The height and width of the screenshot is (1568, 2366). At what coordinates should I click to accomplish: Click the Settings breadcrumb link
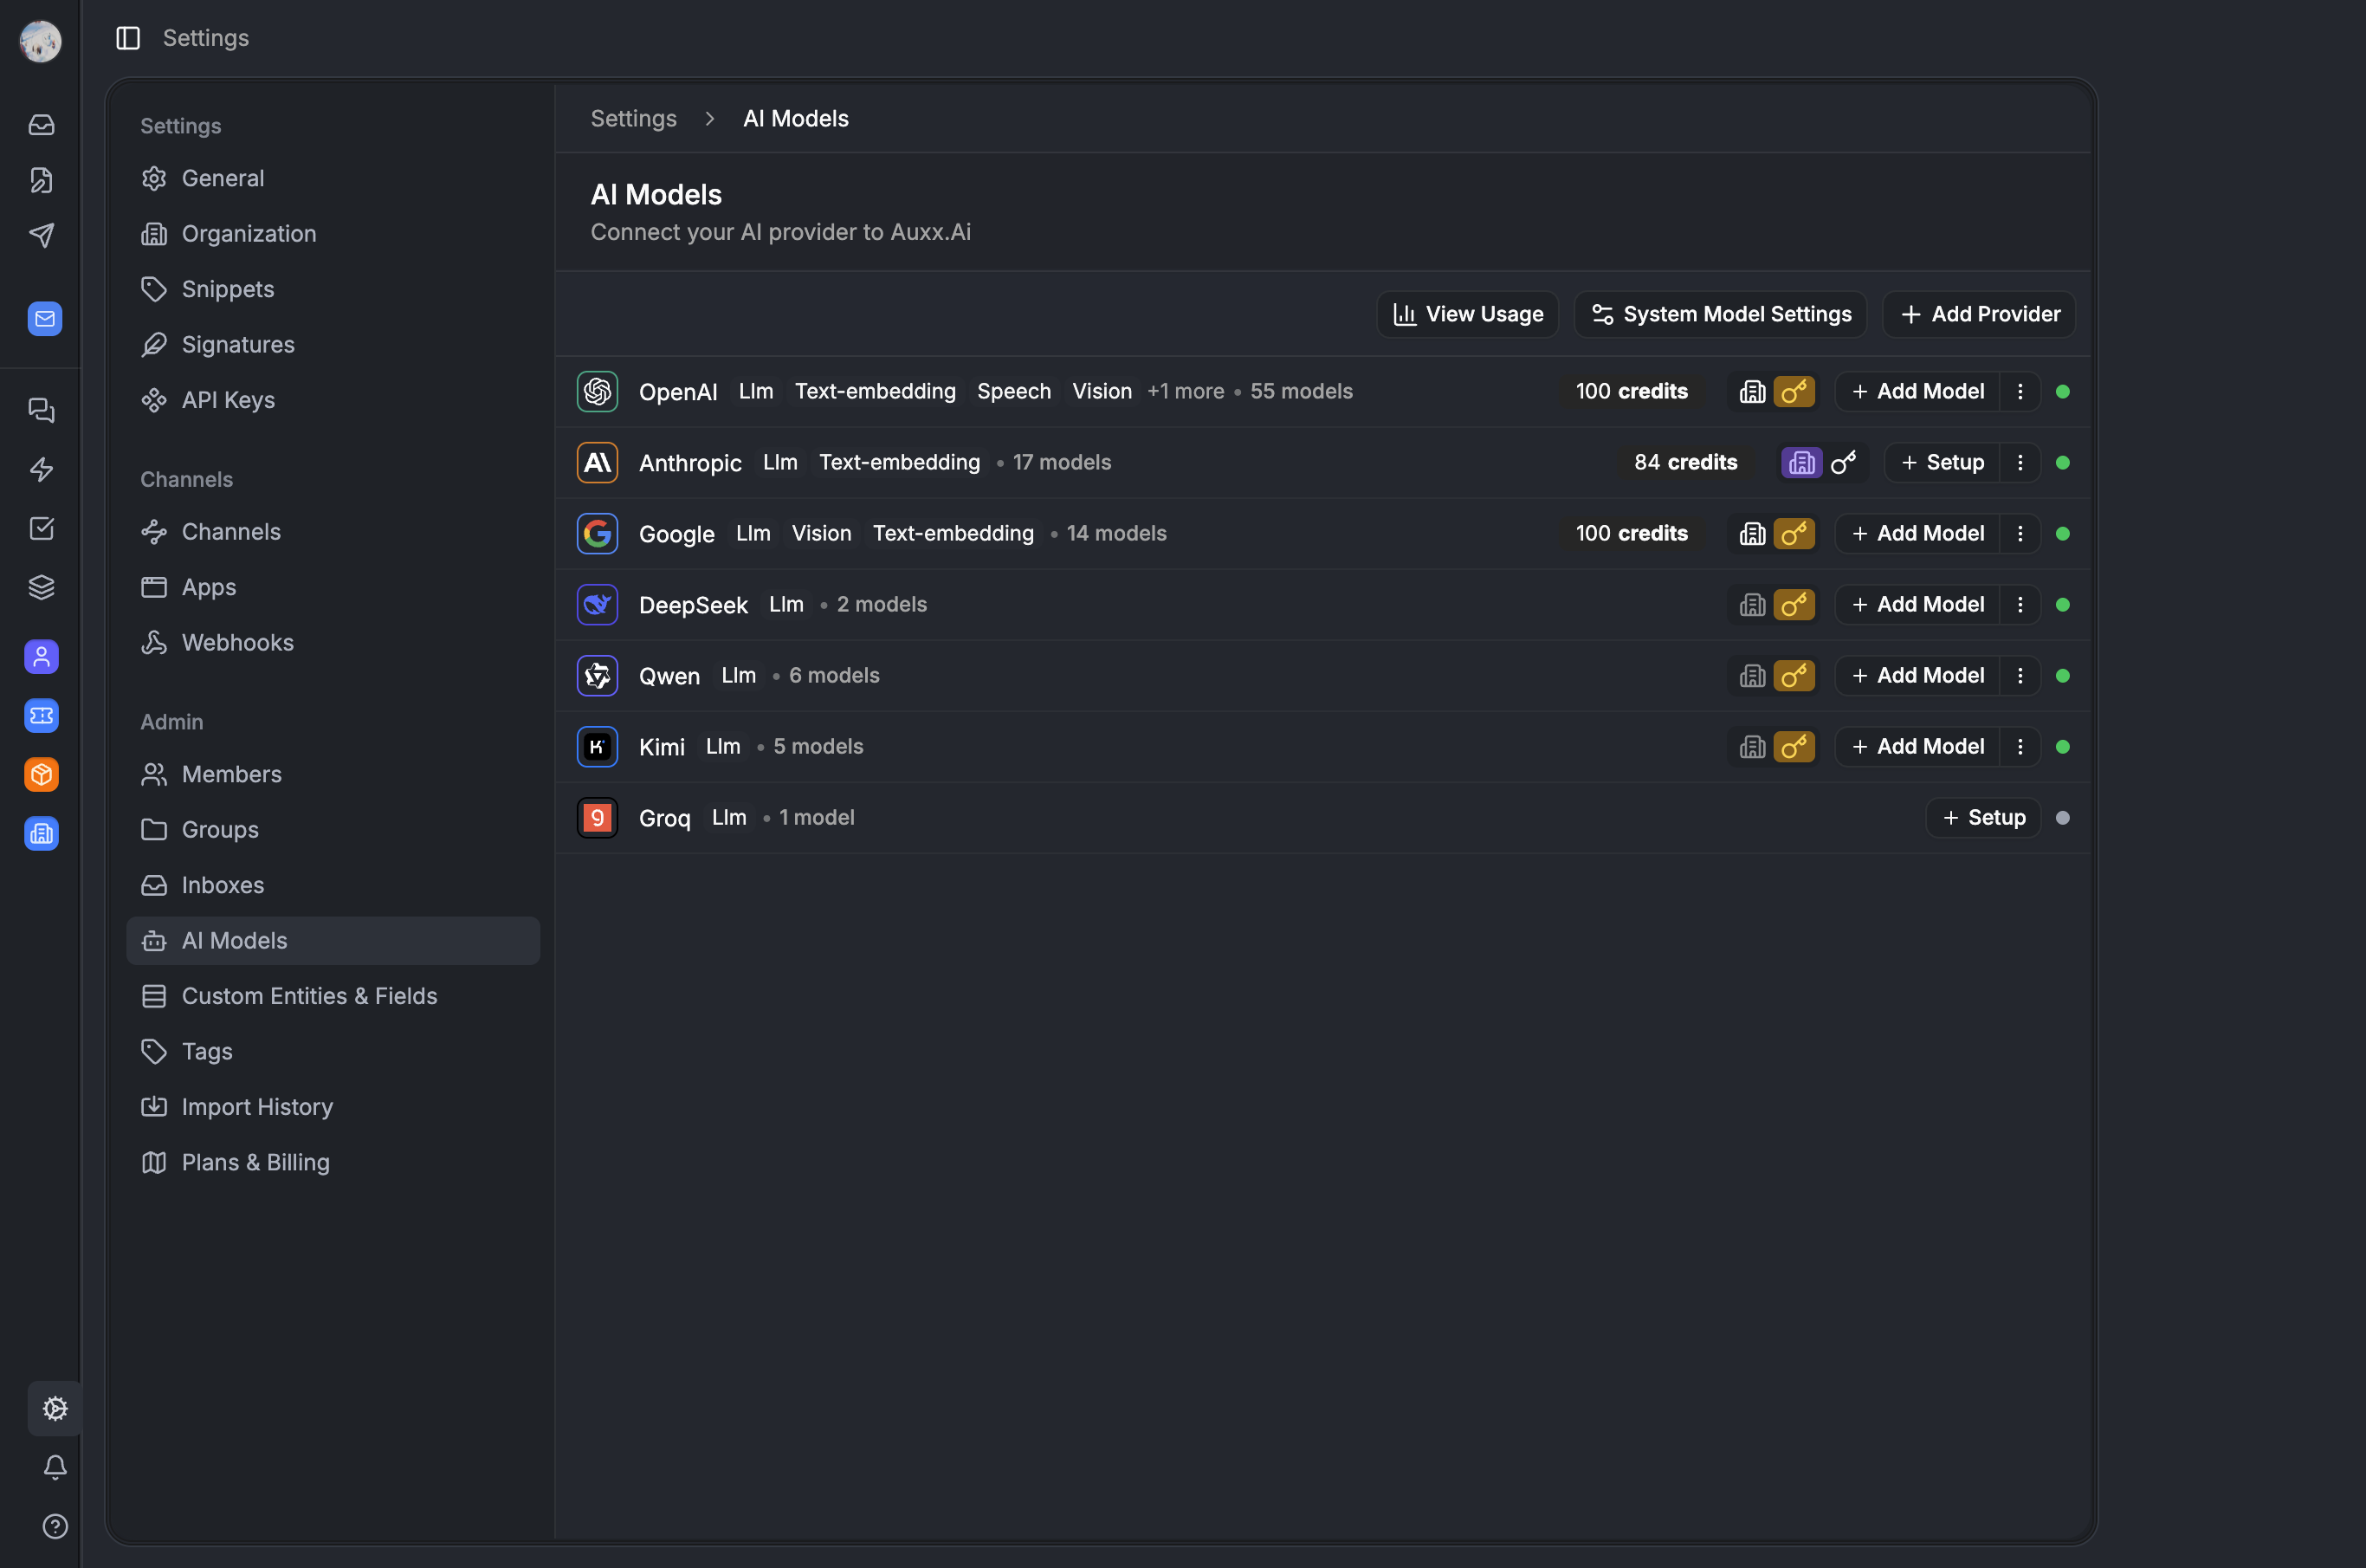point(633,118)
